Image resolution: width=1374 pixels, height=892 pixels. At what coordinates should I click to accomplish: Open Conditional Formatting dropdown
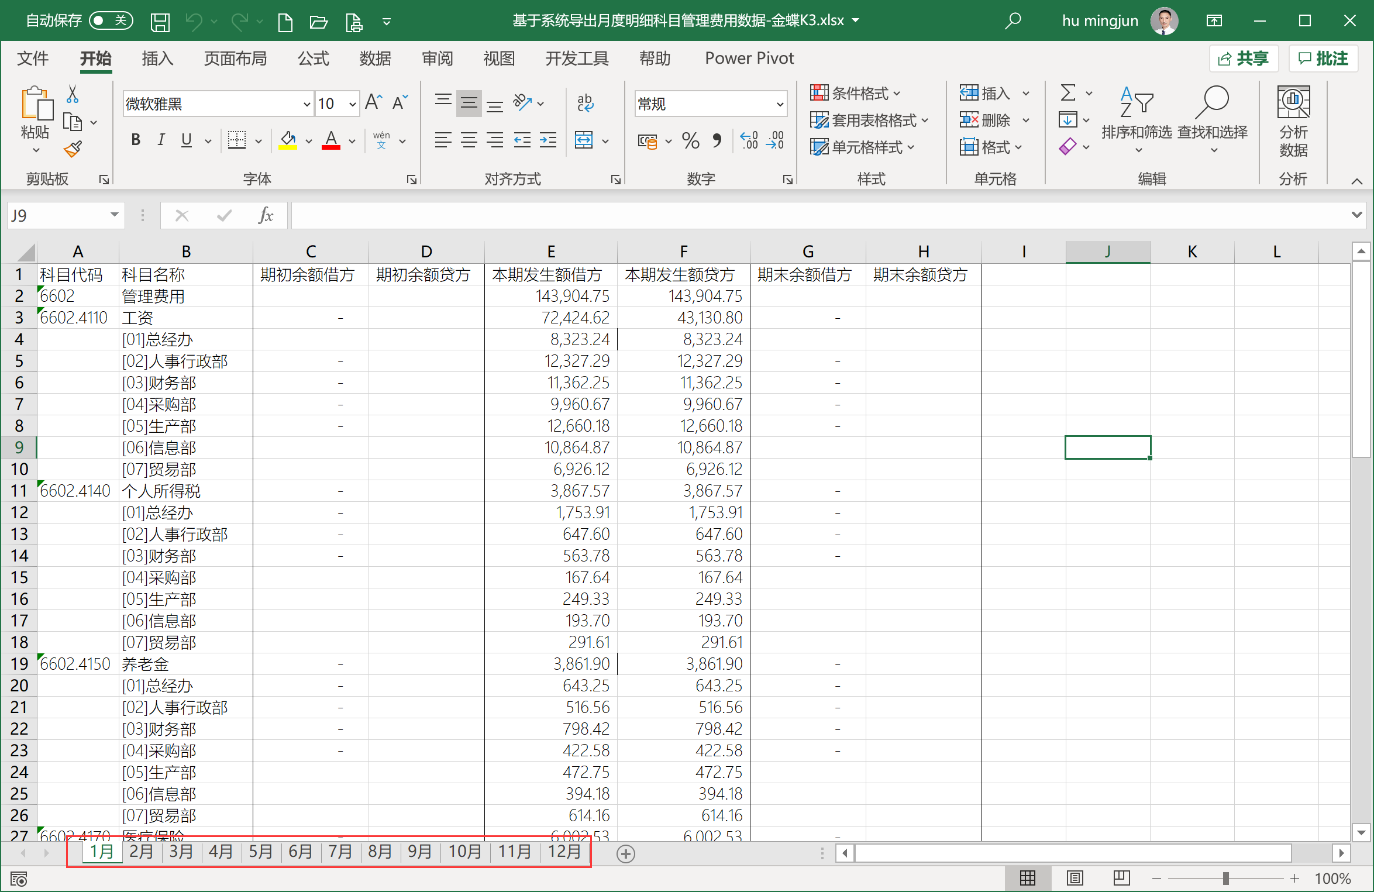(855, 93)
